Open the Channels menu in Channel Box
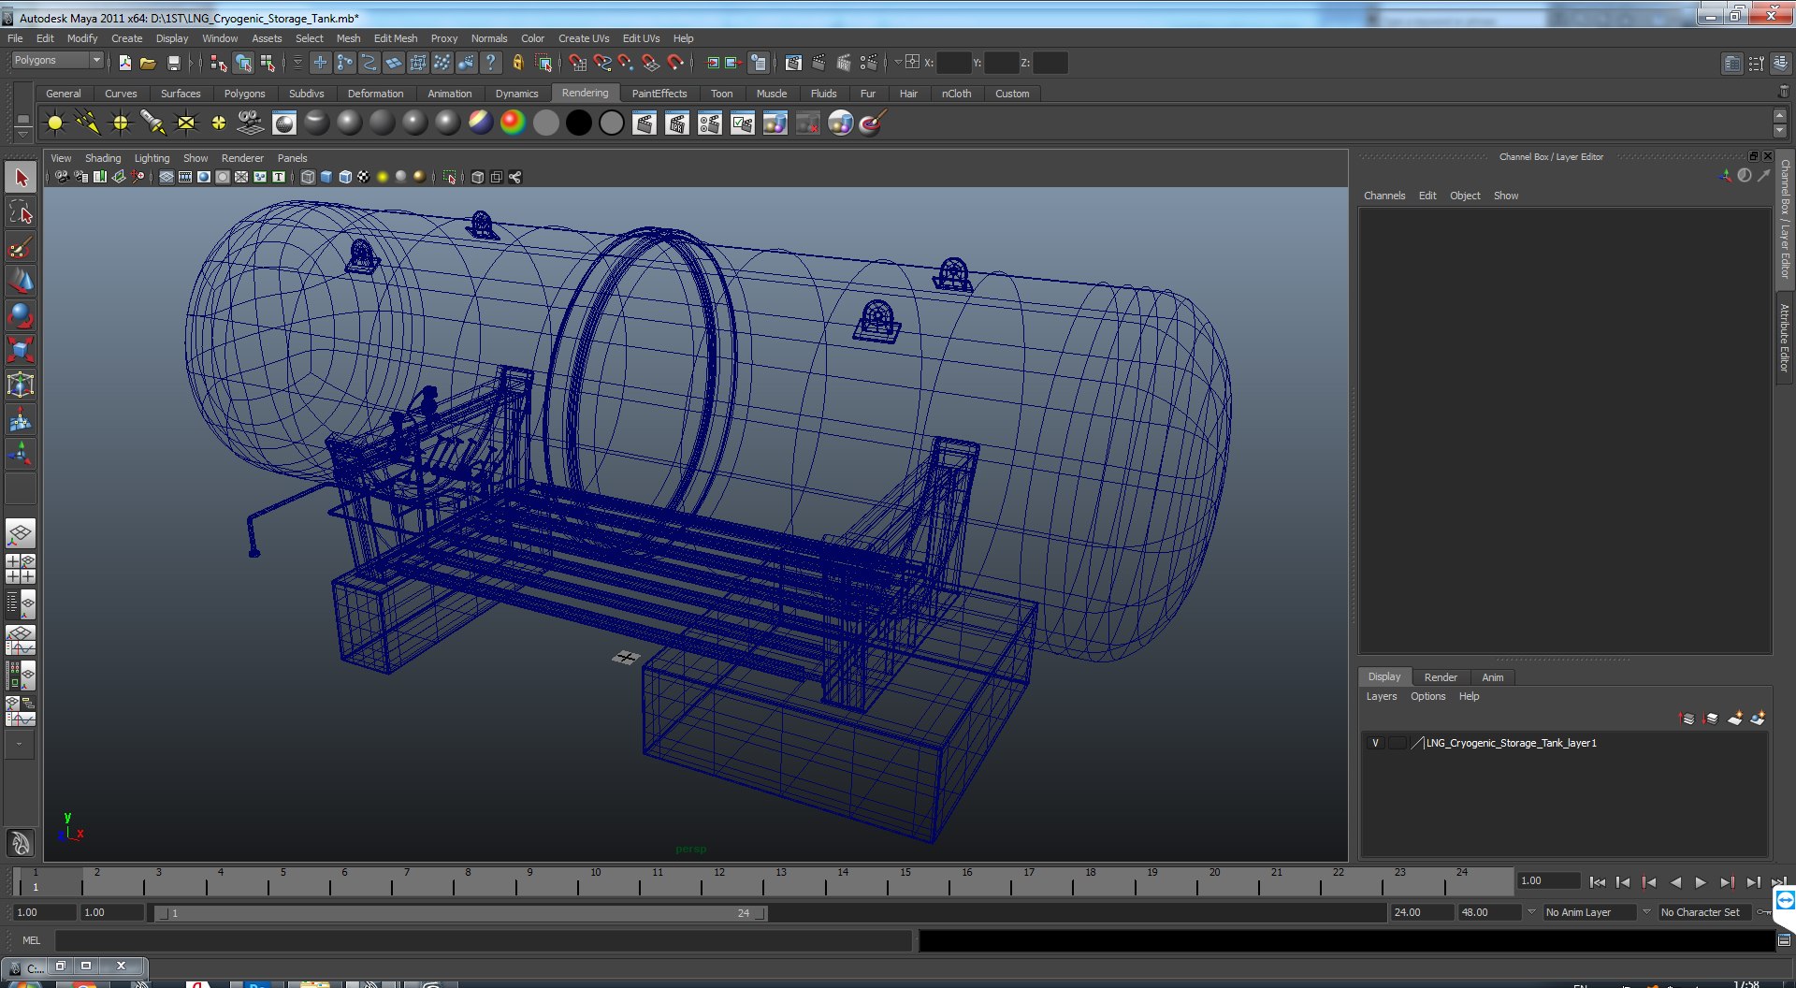 coord(1384,196)
